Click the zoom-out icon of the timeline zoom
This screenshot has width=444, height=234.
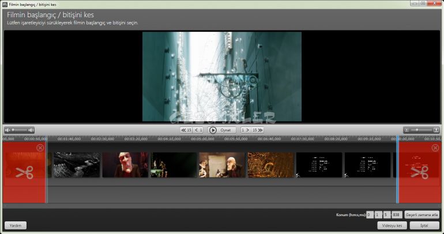pyautogui.click(x=407, y=130)
